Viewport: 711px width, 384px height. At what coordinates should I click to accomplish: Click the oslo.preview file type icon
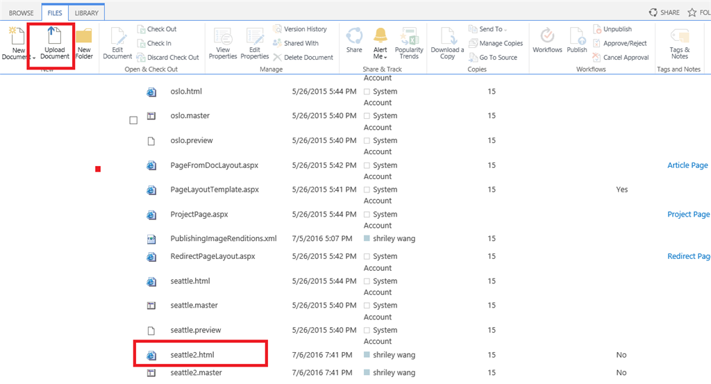tap(151, 141)
